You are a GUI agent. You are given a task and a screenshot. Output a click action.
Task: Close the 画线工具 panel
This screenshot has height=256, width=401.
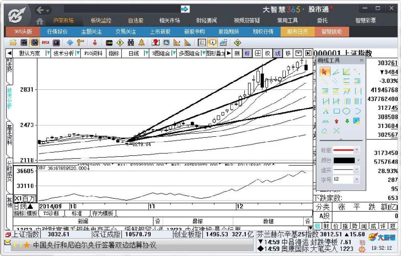pyautogui.click(x=361, y=60)
